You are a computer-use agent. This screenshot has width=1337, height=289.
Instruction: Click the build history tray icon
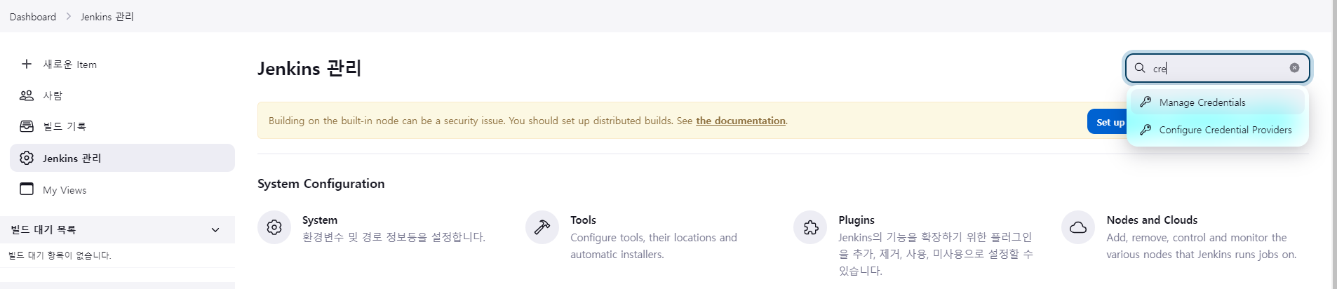point(27,126)
